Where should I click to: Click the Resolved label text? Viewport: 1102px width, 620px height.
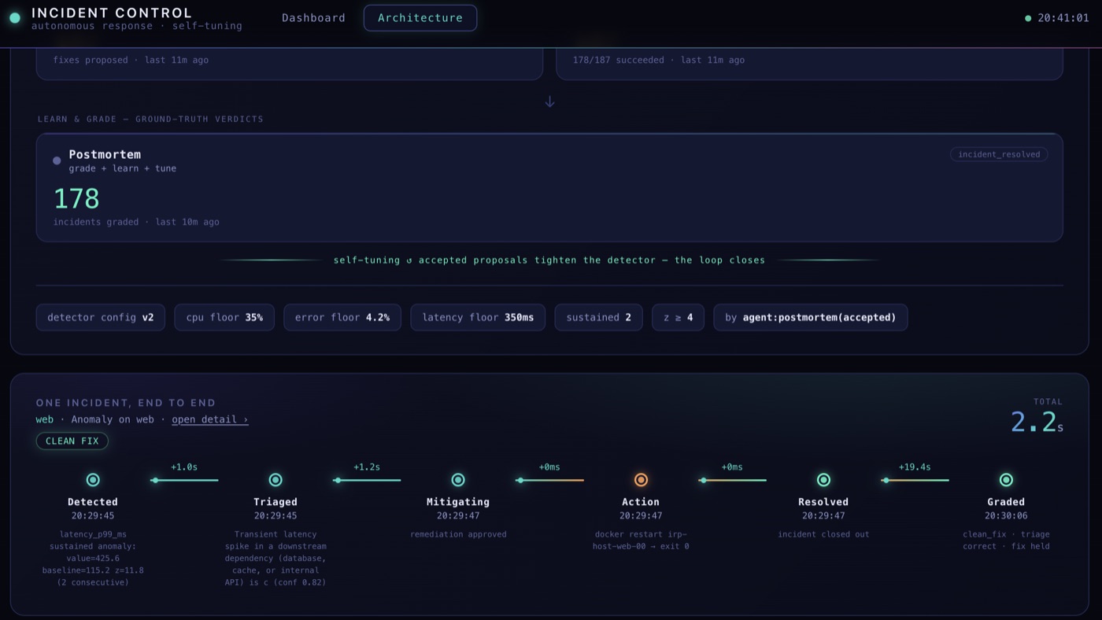[823, 502]
